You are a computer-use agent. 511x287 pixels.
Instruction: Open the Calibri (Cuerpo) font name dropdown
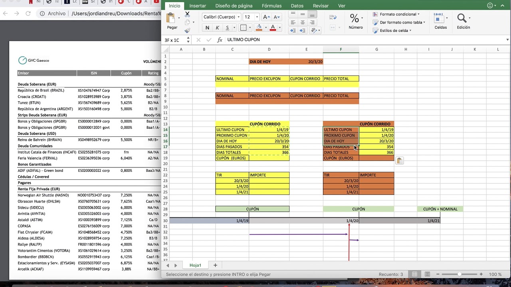(238, 17)
